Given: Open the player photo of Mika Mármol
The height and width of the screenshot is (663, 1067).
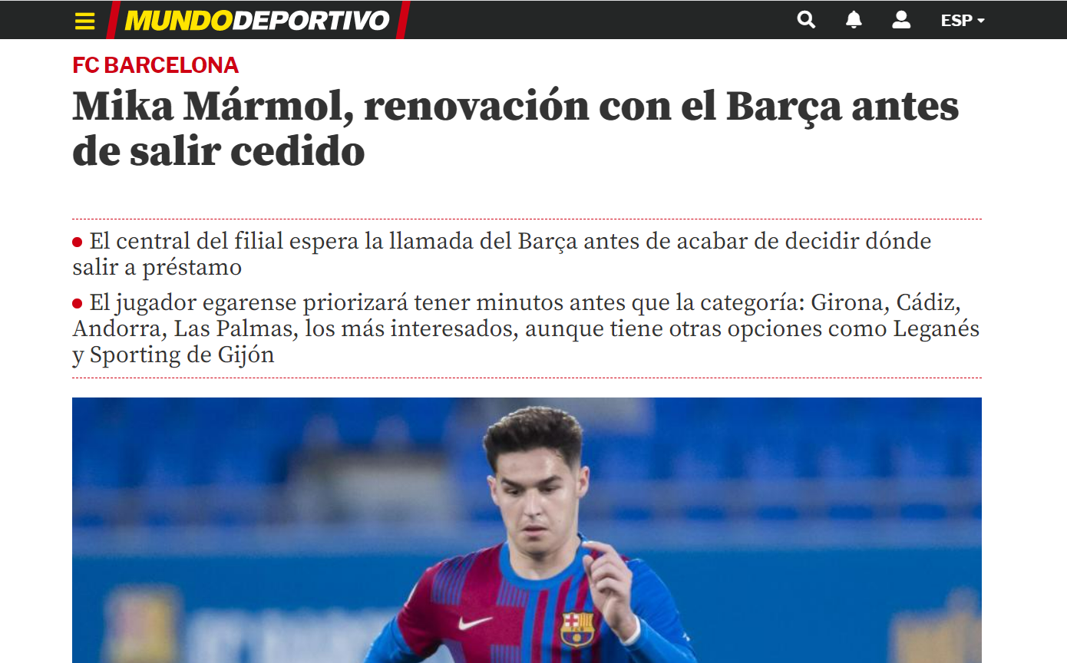Looking at the screenshot, I should coord(527,530).
